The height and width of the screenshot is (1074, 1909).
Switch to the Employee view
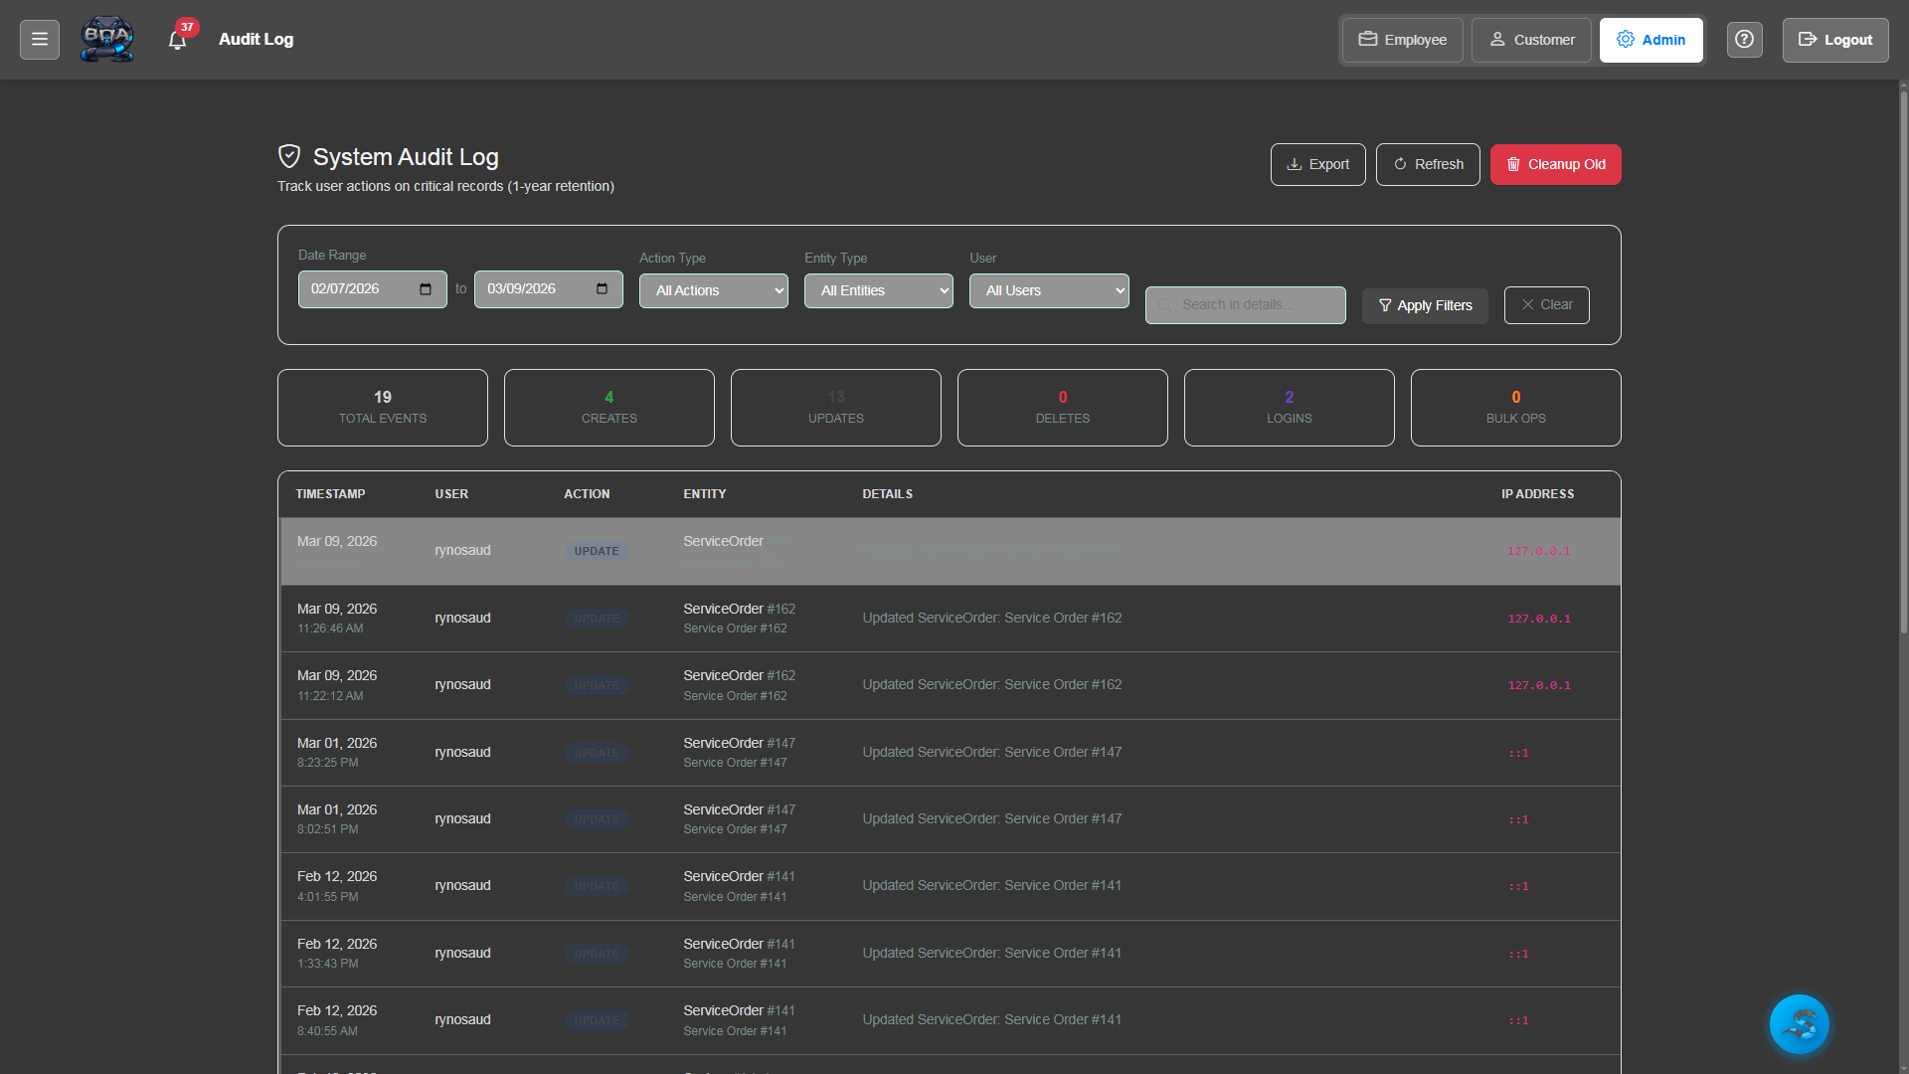coord(1401,40)
